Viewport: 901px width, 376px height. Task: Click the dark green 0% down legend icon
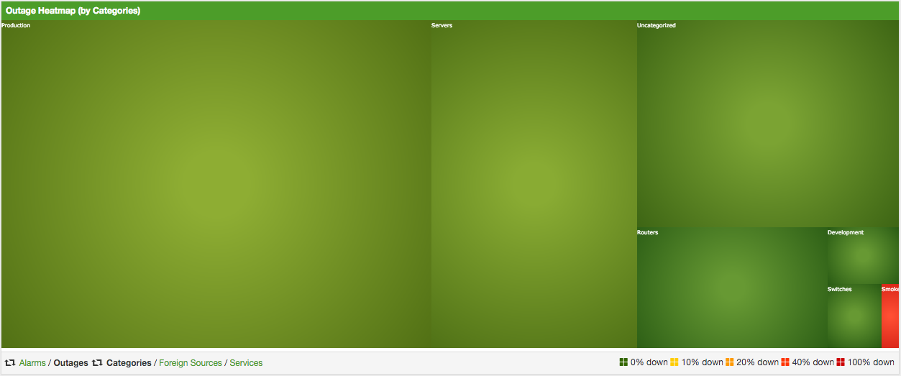click(x=623, y=362)
